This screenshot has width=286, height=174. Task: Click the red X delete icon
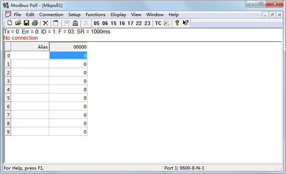tap(45, 23)
